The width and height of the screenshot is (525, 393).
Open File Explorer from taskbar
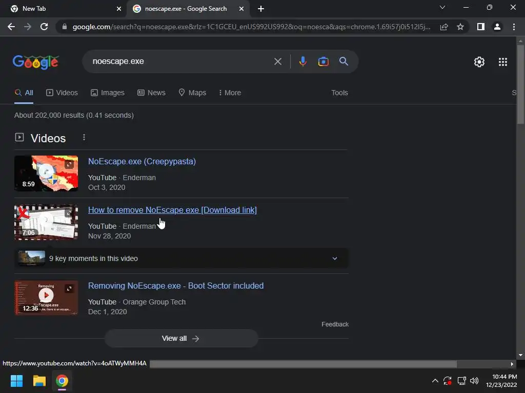pyautogui.click(x=39, y=381)
